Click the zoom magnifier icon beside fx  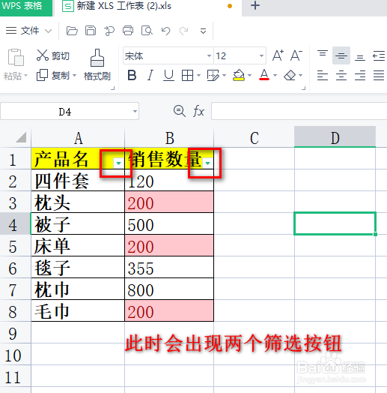coord(180,111)
